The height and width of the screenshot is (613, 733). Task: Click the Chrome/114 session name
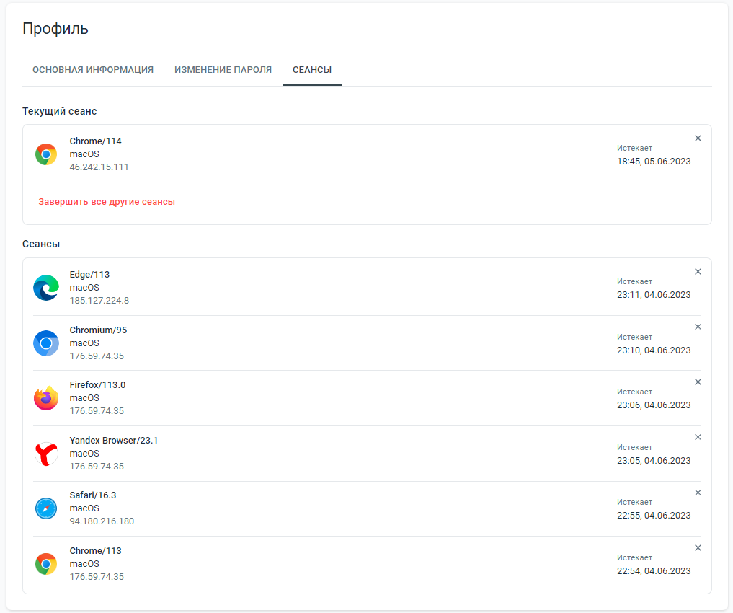95,141
